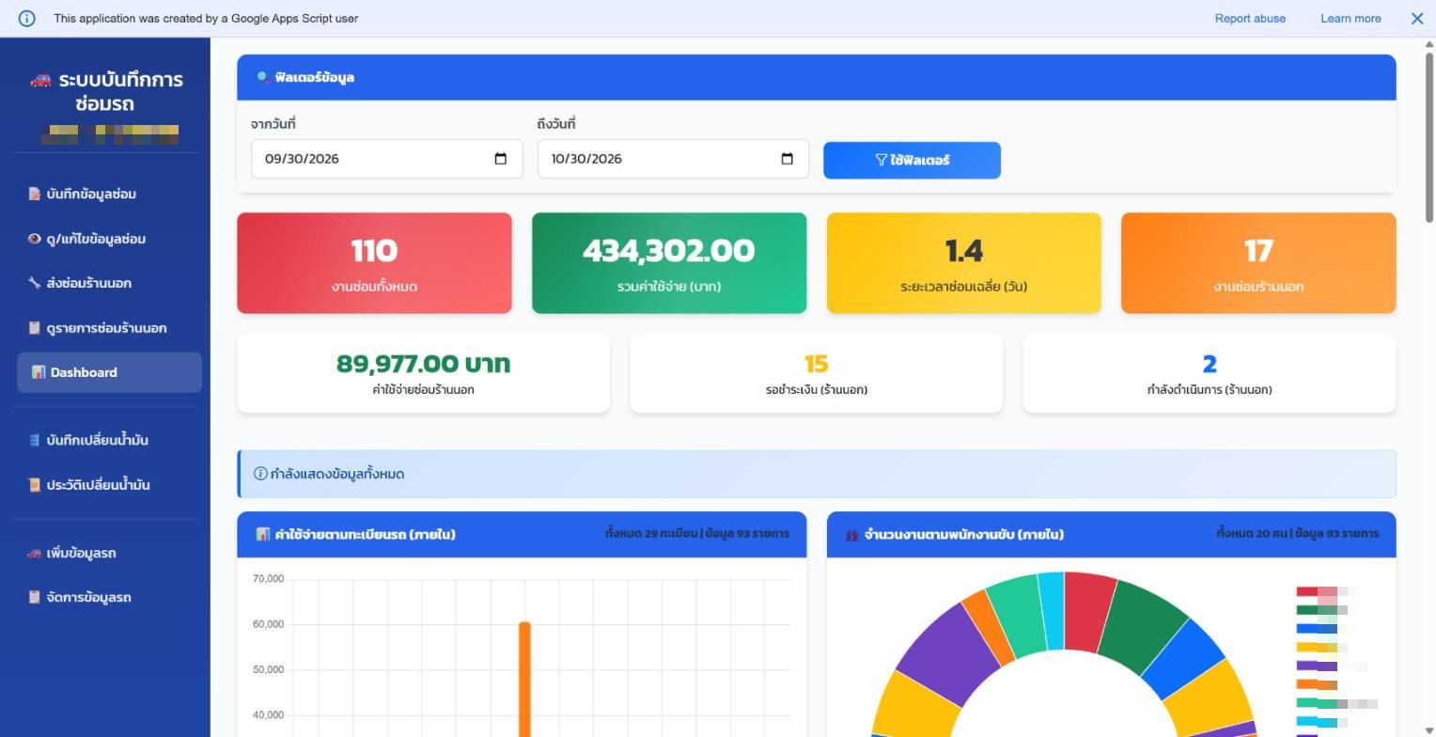Apply the filter with ใช้ฟิลเตอร์ button
The image size is (1436, 737).
click(x=912, y=160)
